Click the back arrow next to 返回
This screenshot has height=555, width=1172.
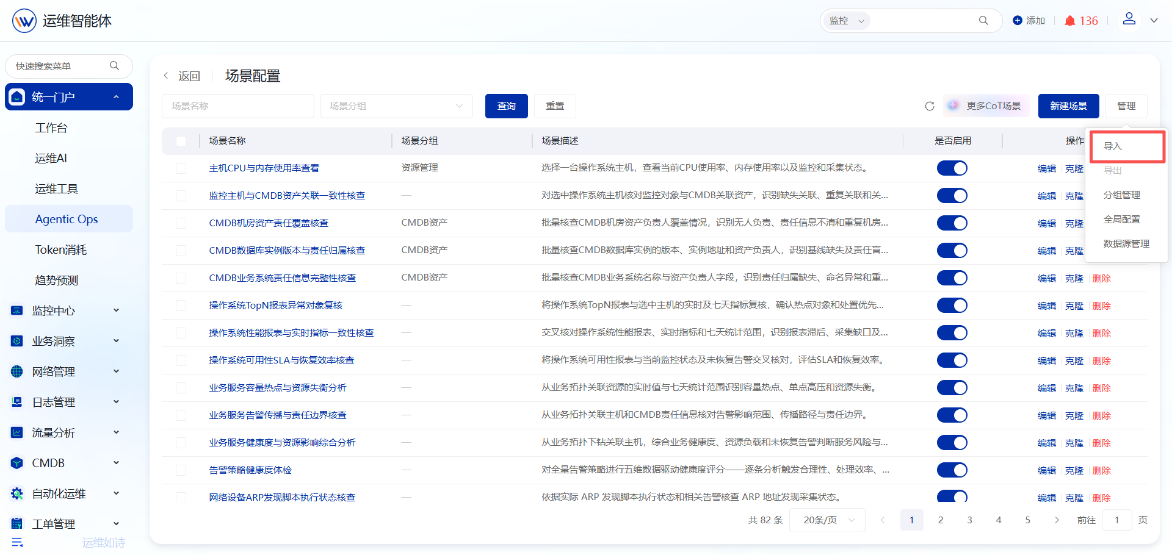click(x=166, y=76)
